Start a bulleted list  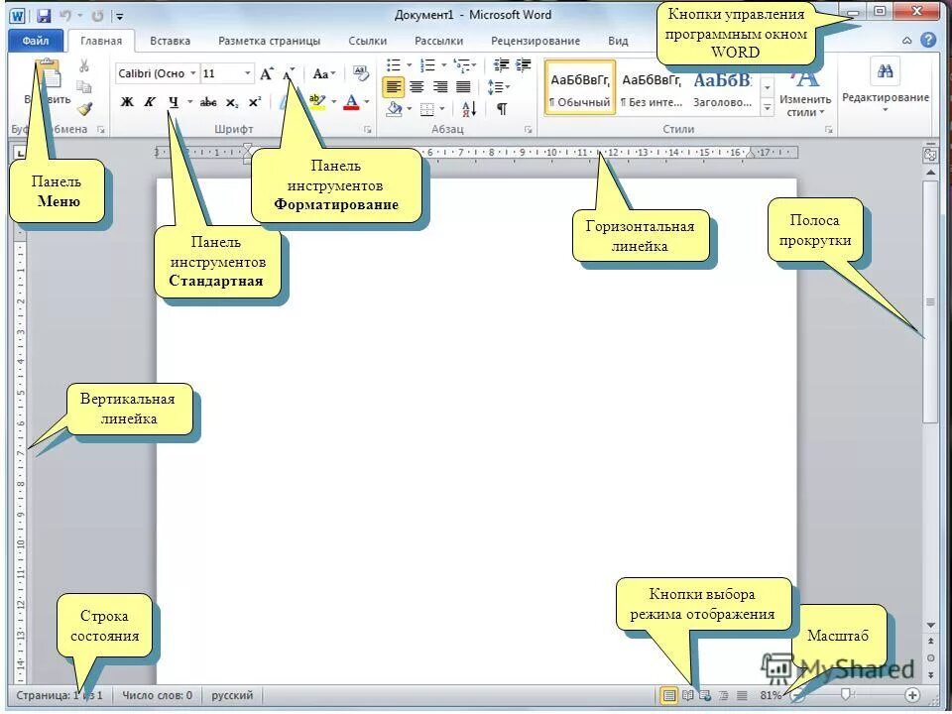coord(394,65)
